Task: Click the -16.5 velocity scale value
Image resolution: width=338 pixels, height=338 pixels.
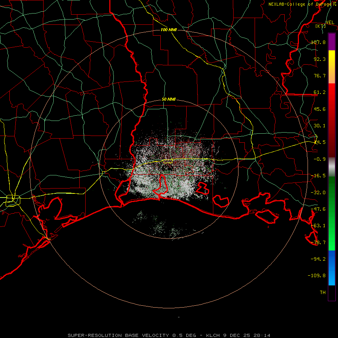Action: [318, 176]
